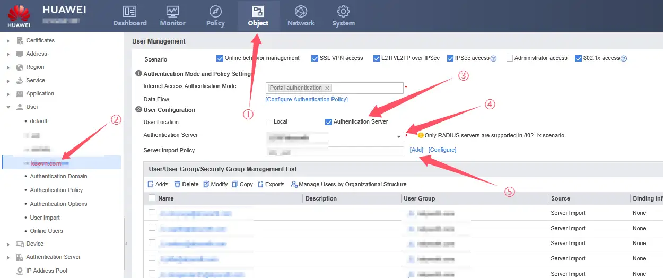
Task: Click the Monitor icon in top bar
Action: [x=172, y=12]
